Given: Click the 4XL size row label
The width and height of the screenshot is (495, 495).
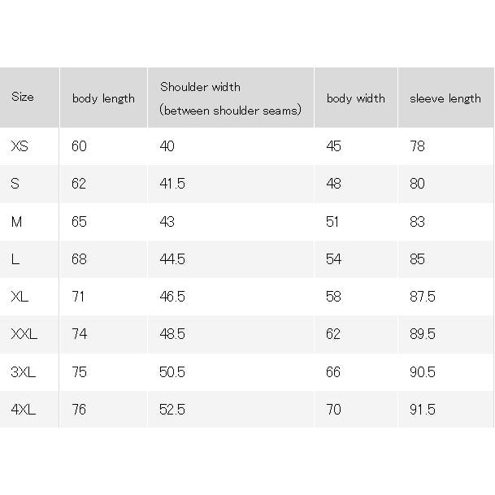Looking at the screenshot, I should tap(24, 410).
